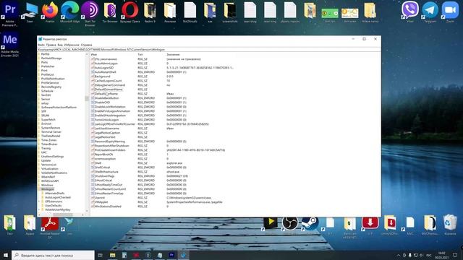
Task: Select the ShutdownFlags value
Action: pos(104,176)
